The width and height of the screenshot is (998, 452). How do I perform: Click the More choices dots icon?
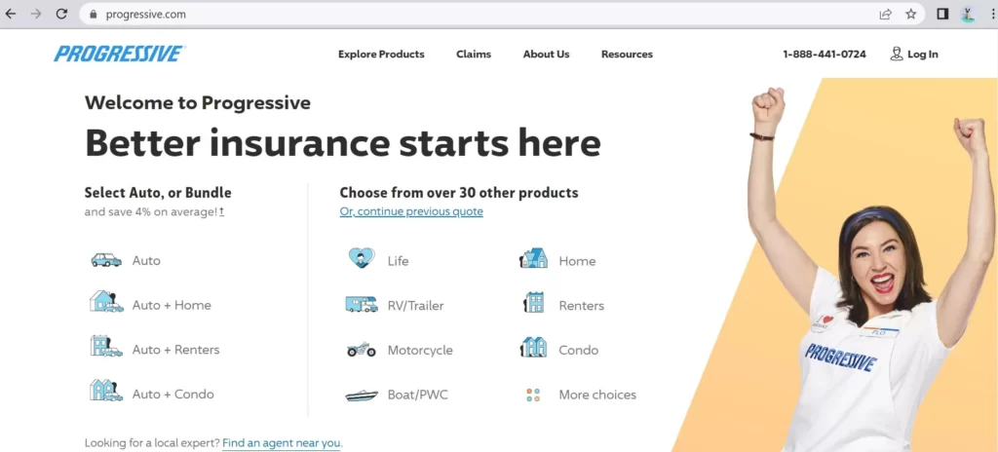tap(533, 395)
